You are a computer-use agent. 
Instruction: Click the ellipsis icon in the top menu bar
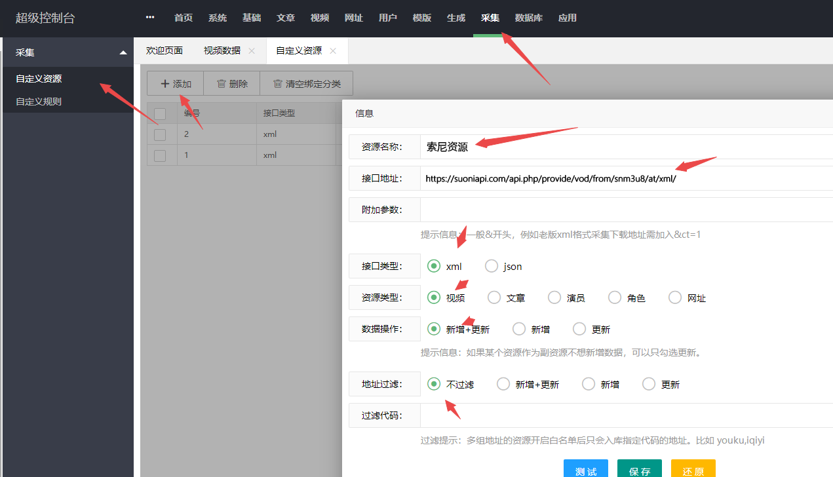(149, 18)
